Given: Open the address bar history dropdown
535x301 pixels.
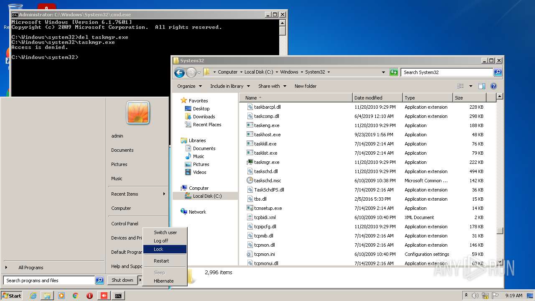Looking at the screenshot, I should pyautogui.click(x=383, y=72).
